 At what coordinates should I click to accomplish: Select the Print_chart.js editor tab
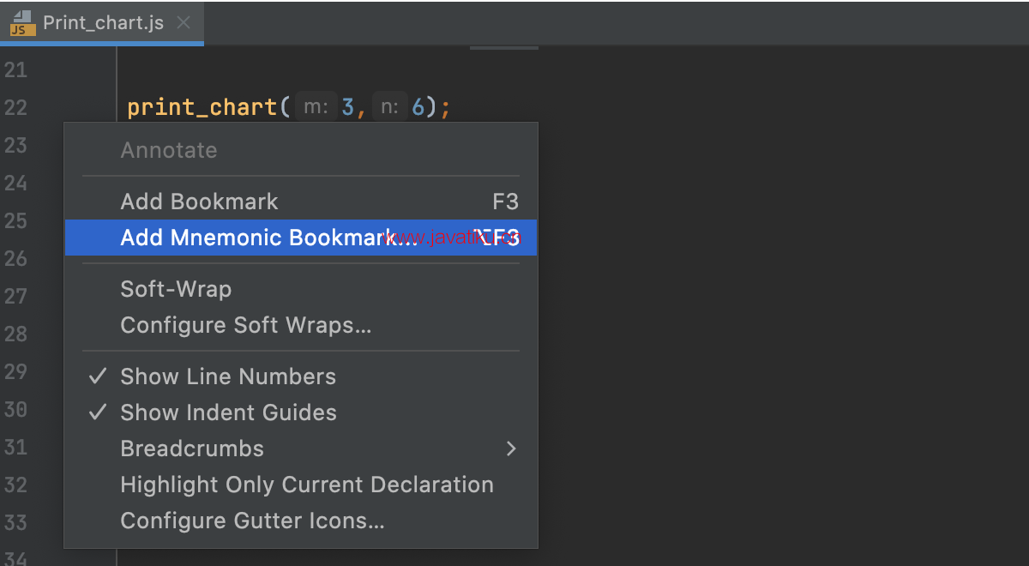pyautogui.click(x=101, y=22)
